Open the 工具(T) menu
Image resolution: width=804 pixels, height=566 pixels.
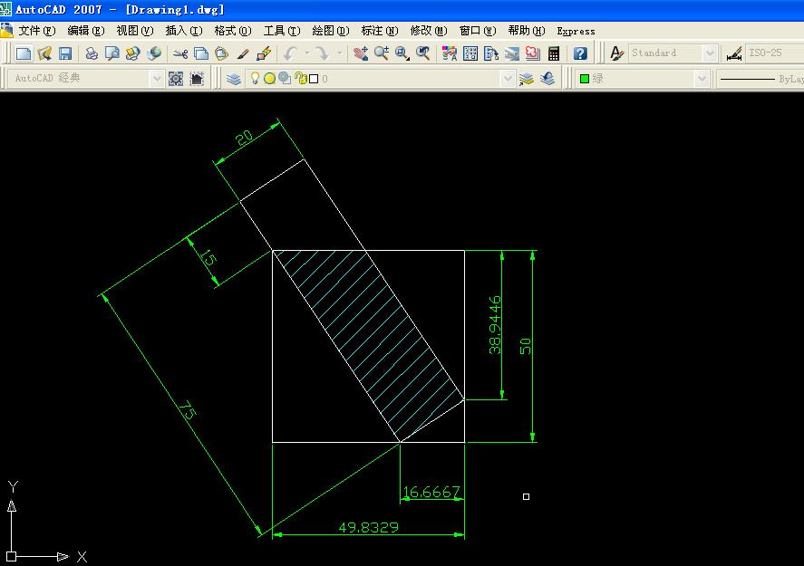[x=282, y=31]
